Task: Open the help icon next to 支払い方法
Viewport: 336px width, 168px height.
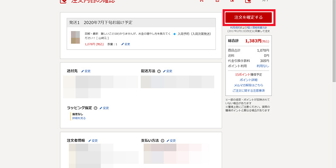Action: 163,141
